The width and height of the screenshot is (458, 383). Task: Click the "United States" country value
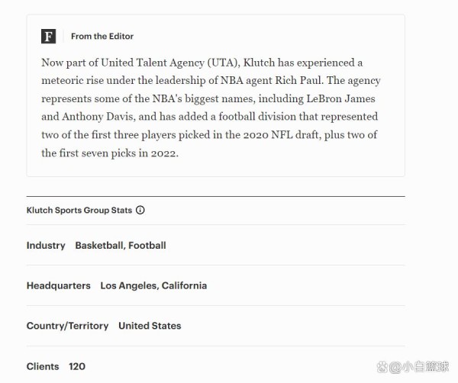150,326
